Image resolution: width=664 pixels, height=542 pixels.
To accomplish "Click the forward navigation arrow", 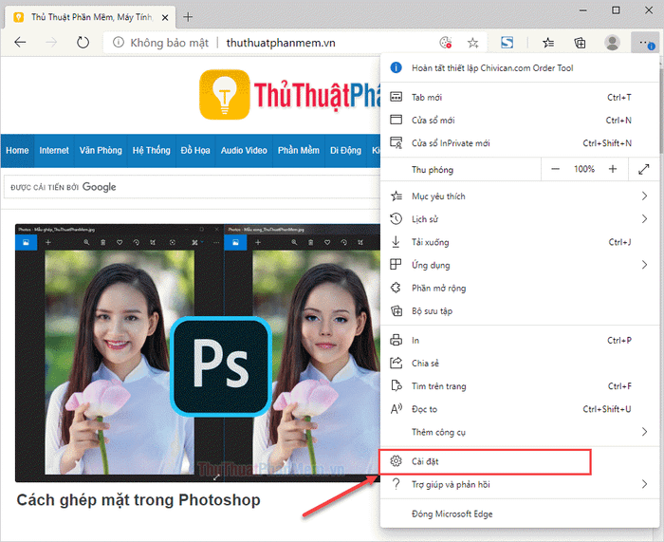I will click(51, 43).
